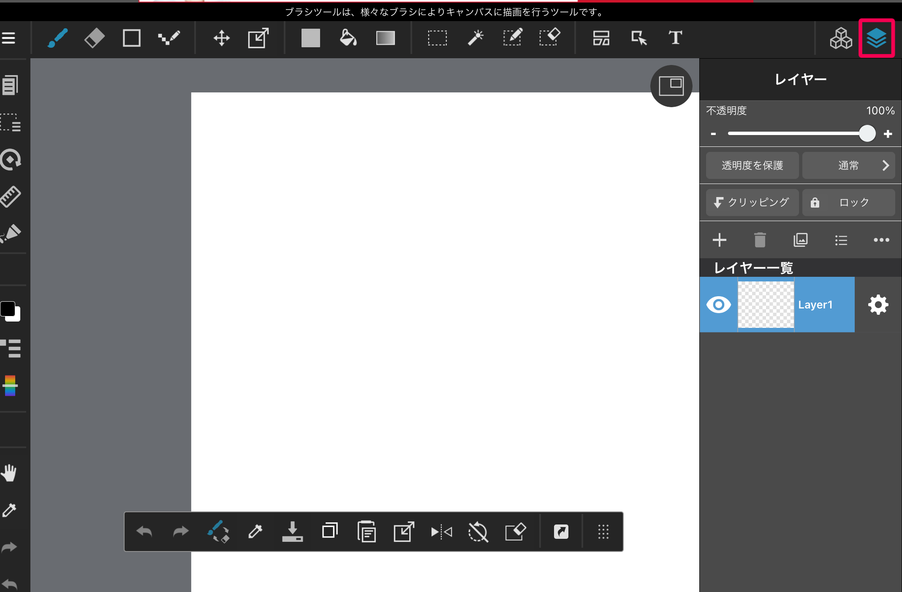Open layer list view options icon

tap(841, 240)
